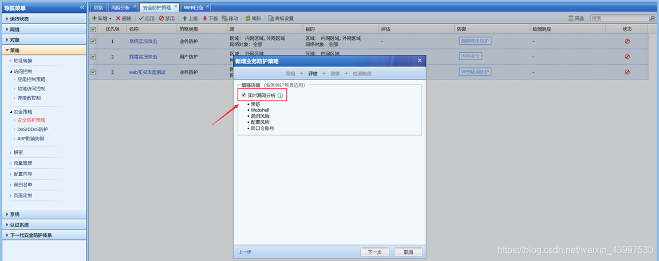Viewport: 659px width, 261px height.
Task: Click the 上一步 previous step link
Action: point(245,252)
